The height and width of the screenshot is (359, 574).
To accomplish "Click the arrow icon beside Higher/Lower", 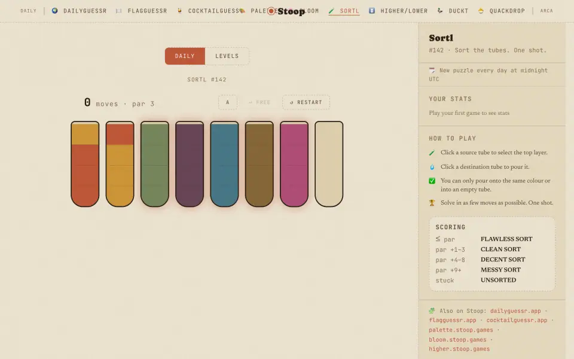I will tap(371, 11).
